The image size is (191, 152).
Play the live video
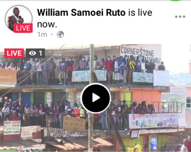pos(95,98)
